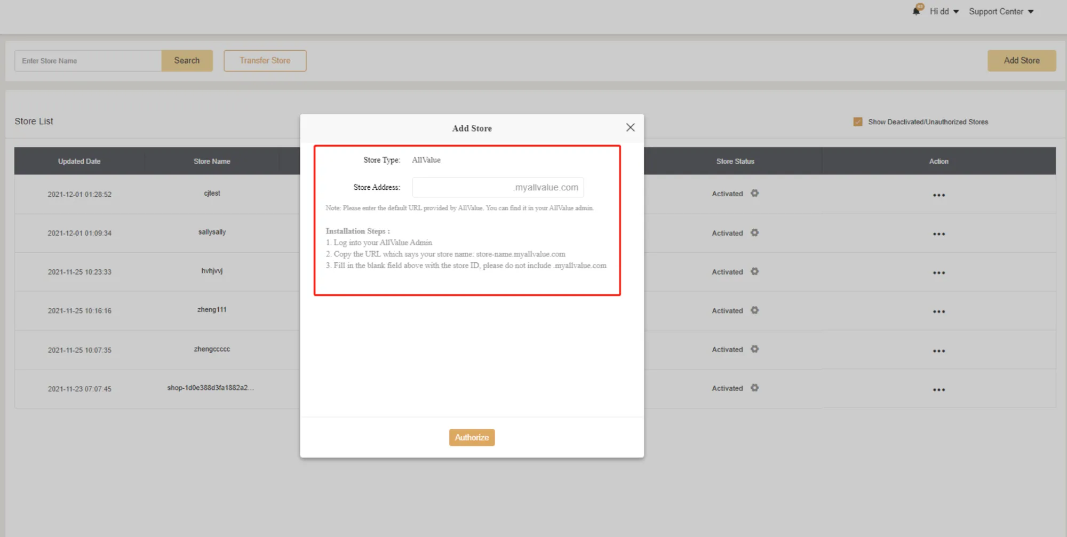The image size is (1067, 537).
Task: Click the gear icon in sallysally row
Action: tap(754, 233)
